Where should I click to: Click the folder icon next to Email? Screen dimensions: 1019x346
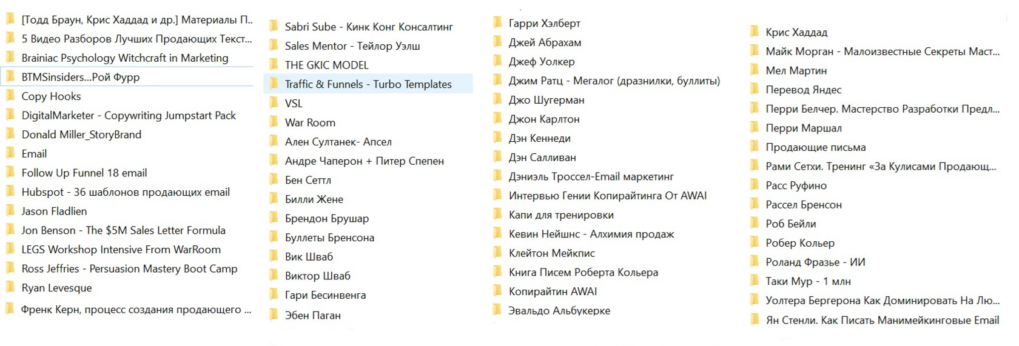click(10, 153)
